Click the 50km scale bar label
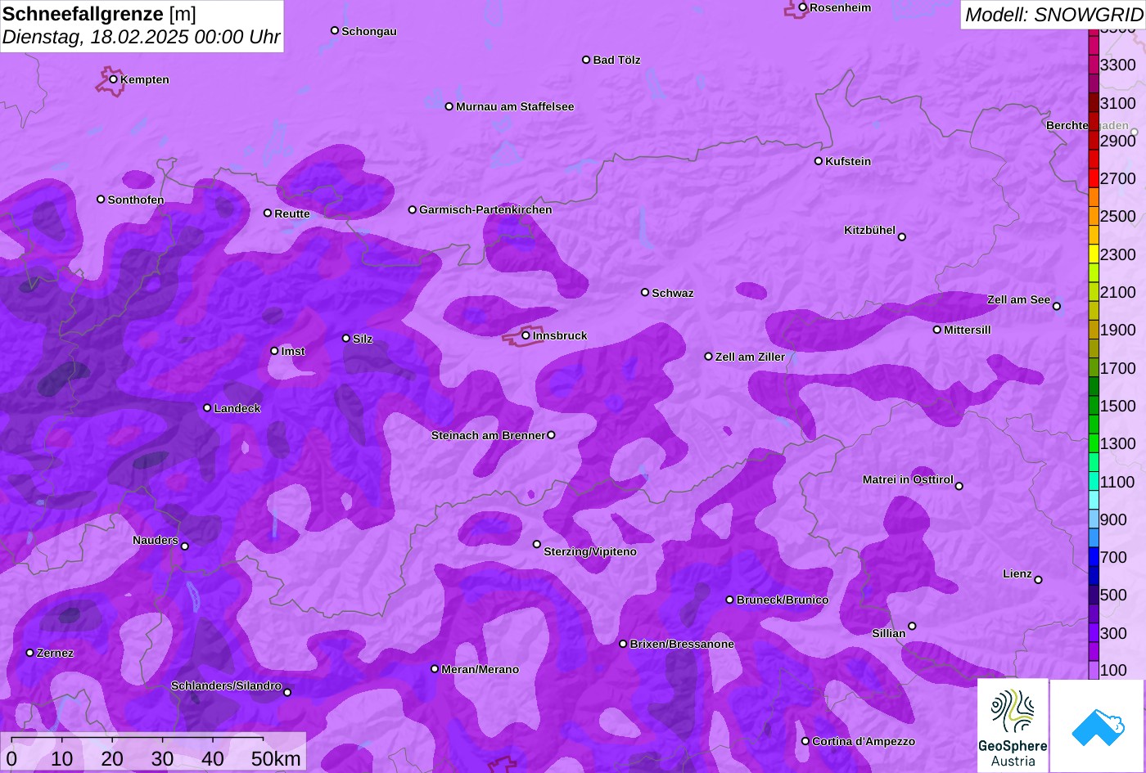The image size is (1146, 773). coord(276,759)
